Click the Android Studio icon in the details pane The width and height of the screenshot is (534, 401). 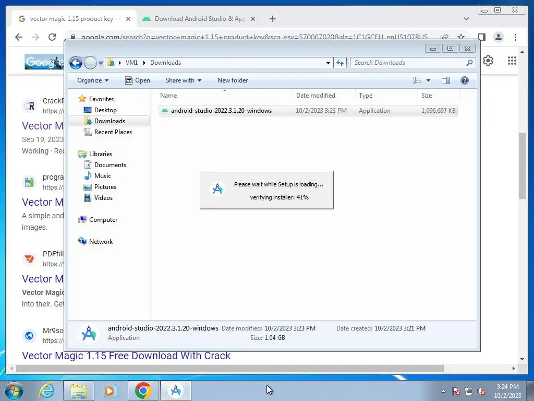click(89, 333)
